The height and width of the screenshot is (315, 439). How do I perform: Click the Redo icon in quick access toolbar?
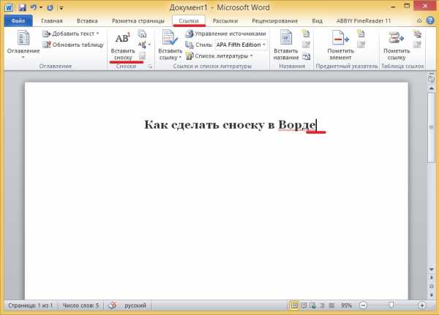click(50, 7)
